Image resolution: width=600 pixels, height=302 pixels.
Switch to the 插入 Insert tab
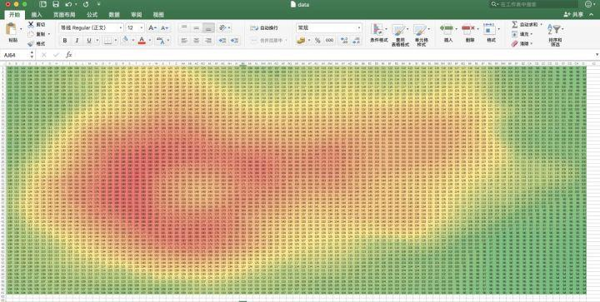(x=37, y=14)
